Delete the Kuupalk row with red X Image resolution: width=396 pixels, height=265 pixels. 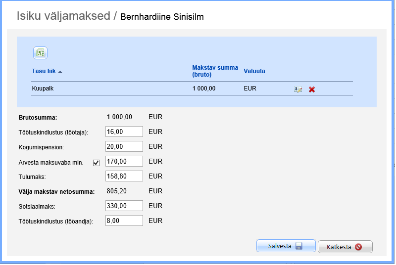click(312, 89)
